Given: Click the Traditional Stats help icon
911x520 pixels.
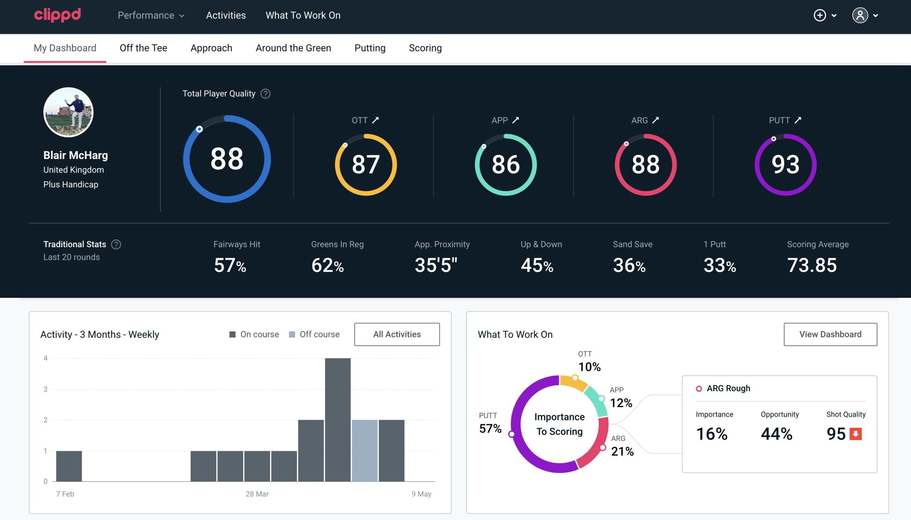Looking at the screenshot, I should (116, 244).
